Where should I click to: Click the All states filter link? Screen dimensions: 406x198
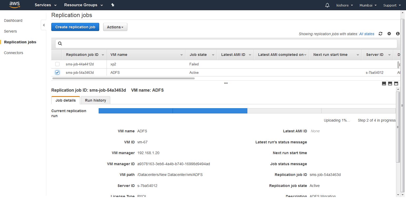367,34
